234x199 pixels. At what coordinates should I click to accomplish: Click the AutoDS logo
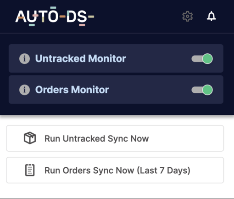coord(55,16)
